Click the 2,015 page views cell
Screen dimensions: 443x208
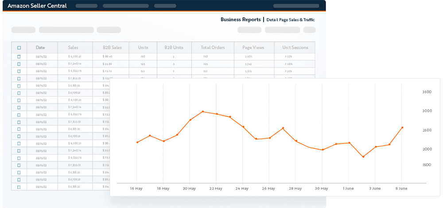249,71
